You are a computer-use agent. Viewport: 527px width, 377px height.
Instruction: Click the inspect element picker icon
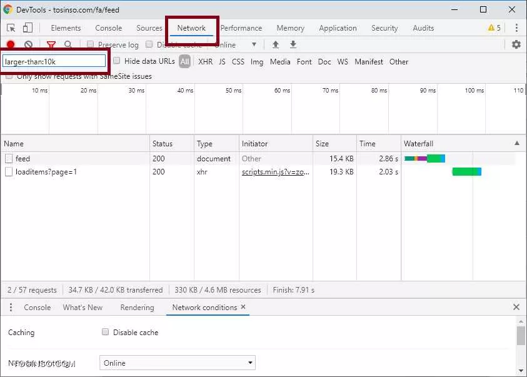(11, 28)
